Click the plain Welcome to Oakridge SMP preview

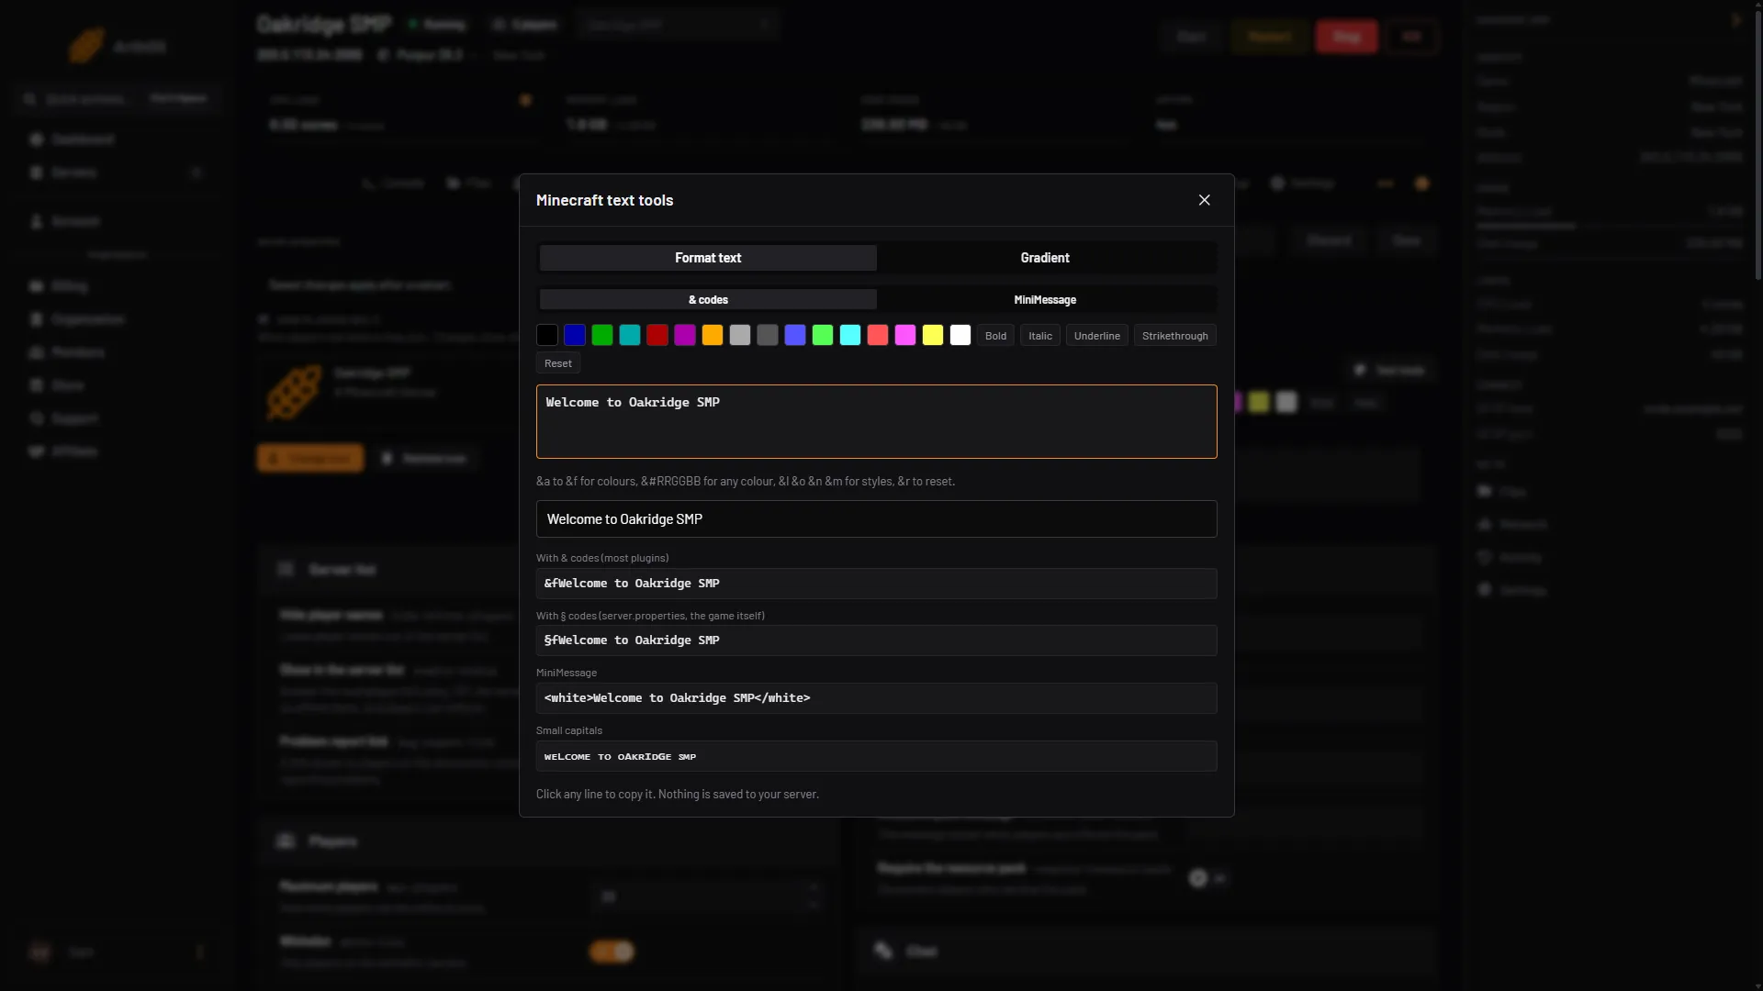click(877, 519)
